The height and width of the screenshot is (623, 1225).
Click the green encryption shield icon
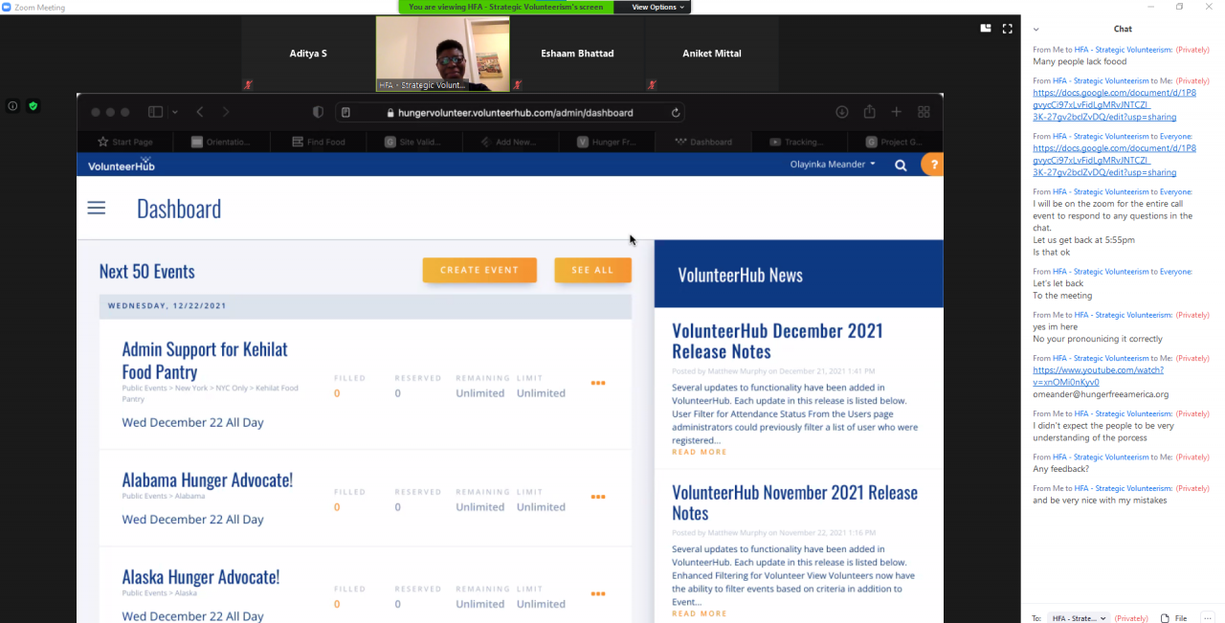[x=33, y=106]
